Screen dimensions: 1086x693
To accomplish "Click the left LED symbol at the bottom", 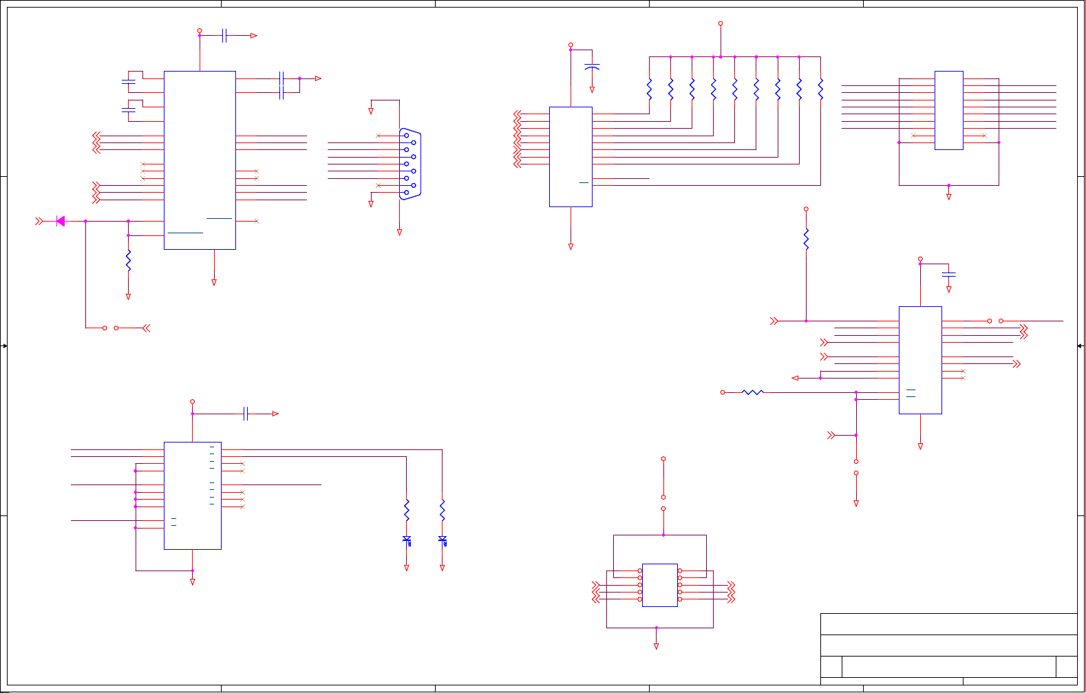I will 407,541.
